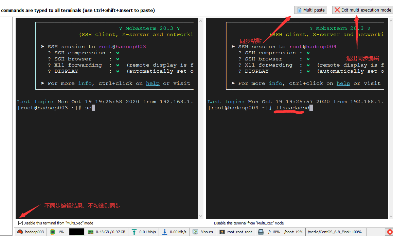The image size is (393, 236).
Task: Click the Multi-paste clipboard icon
Action: coord(299,10)
